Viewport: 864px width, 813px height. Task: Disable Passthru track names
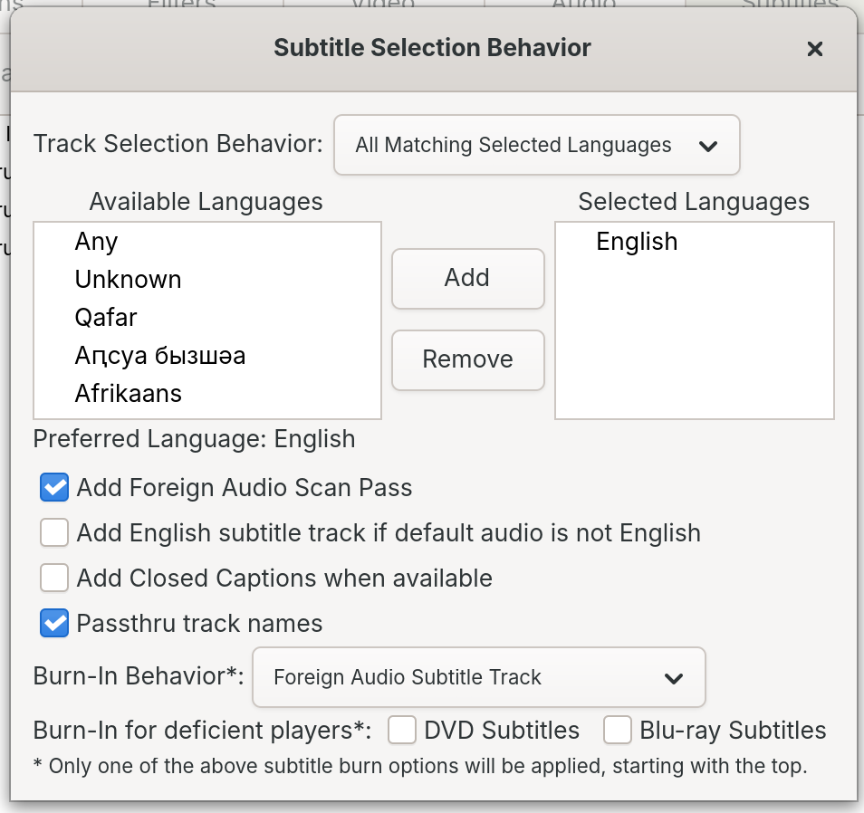point(53,623)
